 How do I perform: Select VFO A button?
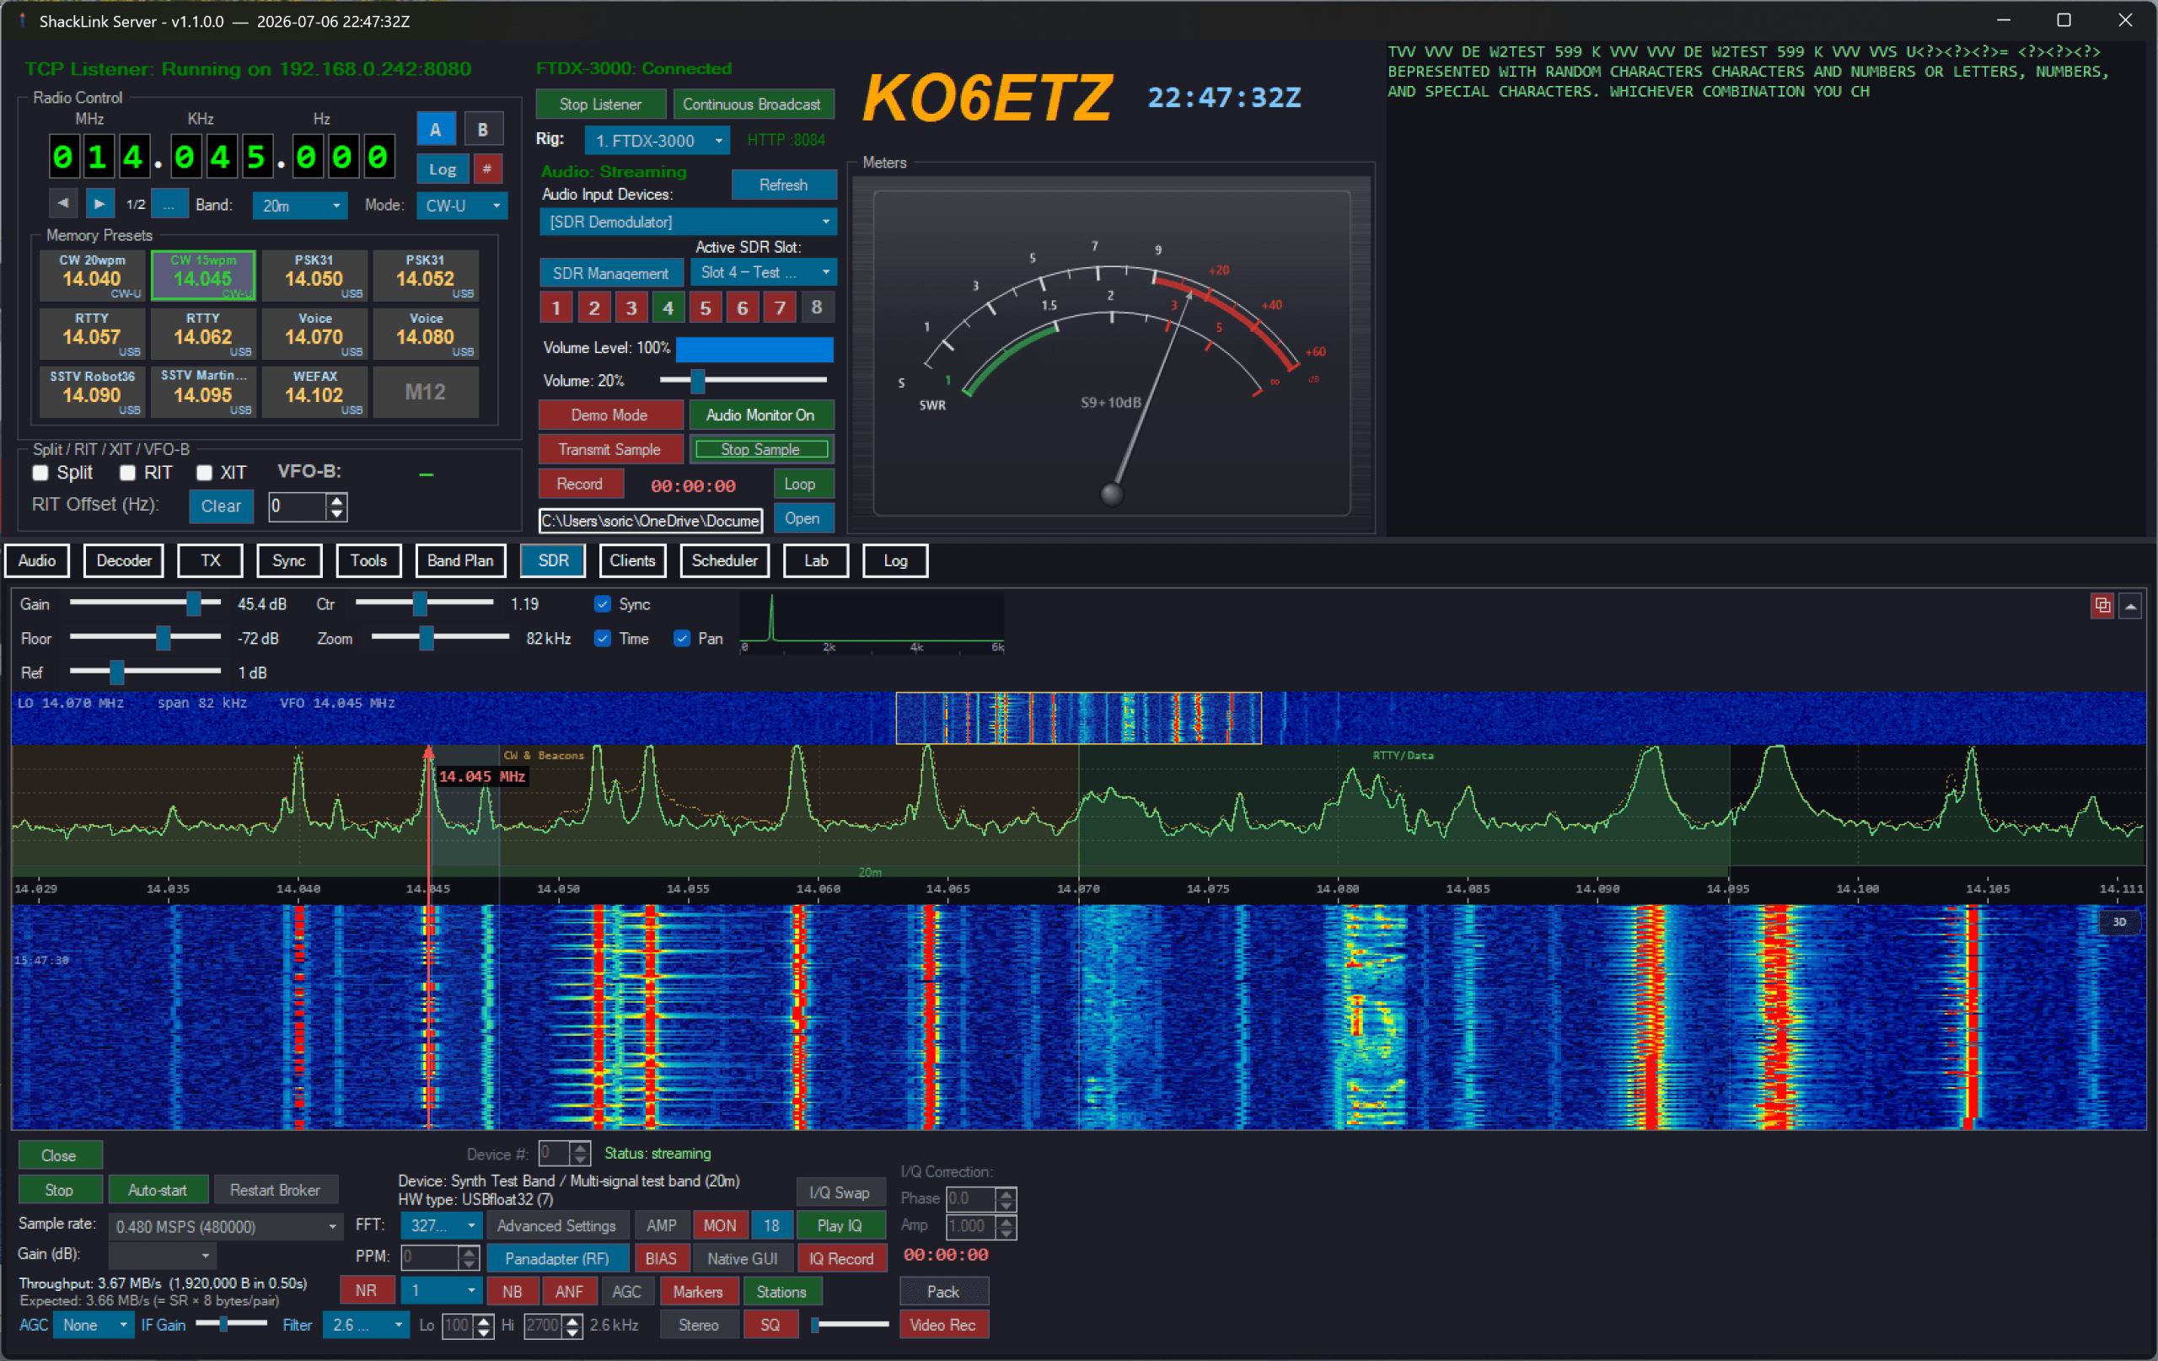pyautogui.click(x=436, y=129)
